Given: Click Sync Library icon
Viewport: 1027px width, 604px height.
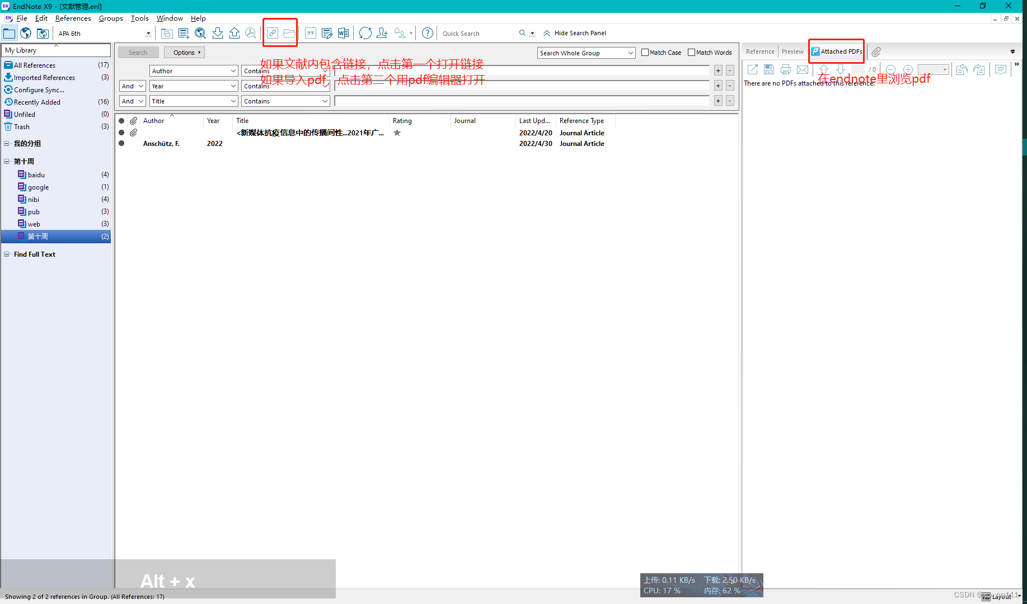Looking at the screenshot, I should point(365,34).
